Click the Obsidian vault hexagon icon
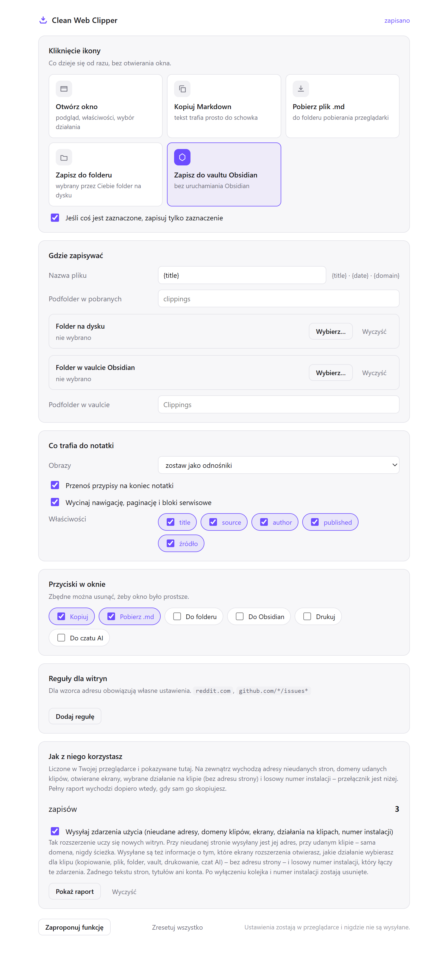Screen dimensions: 440x957 tap(182, 157)
